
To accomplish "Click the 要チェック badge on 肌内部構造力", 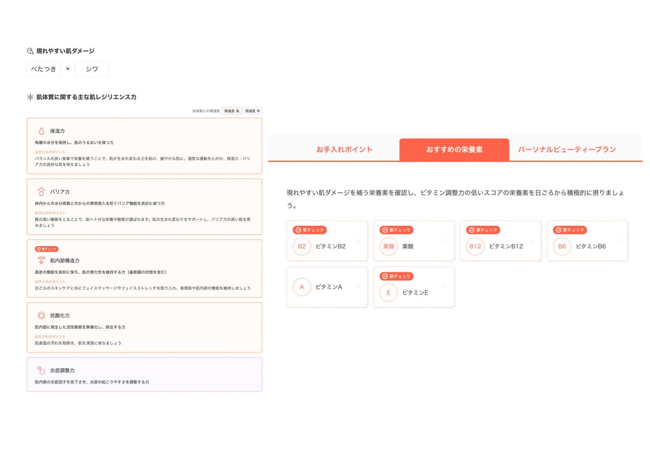I will pos(47,249).
